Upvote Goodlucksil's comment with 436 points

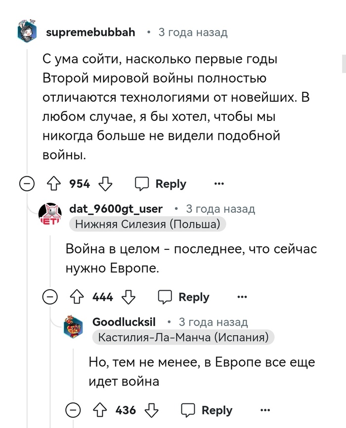coord(99,410)
